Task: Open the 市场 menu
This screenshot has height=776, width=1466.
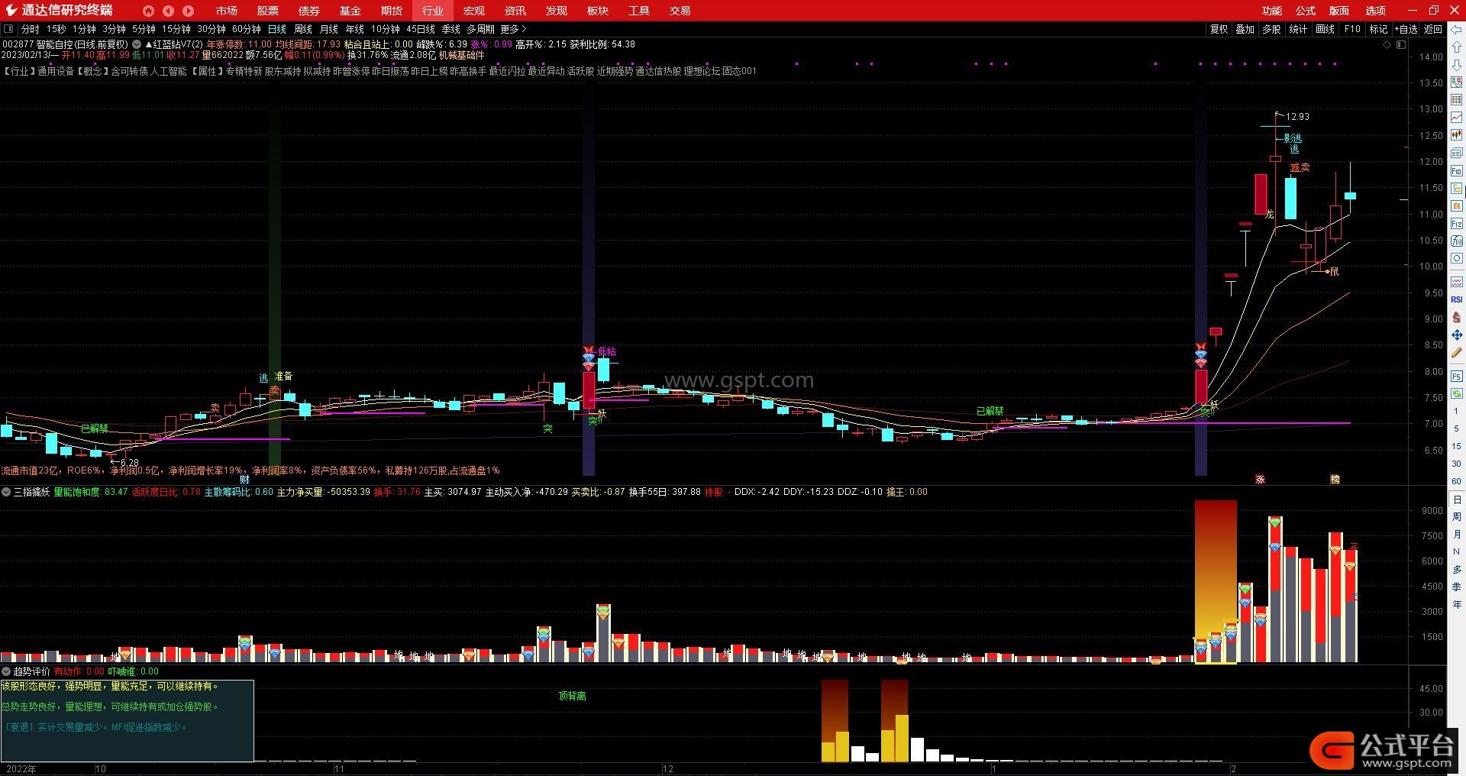Action: click(226, 11)
